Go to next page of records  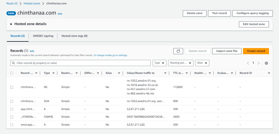click(259, 63)
